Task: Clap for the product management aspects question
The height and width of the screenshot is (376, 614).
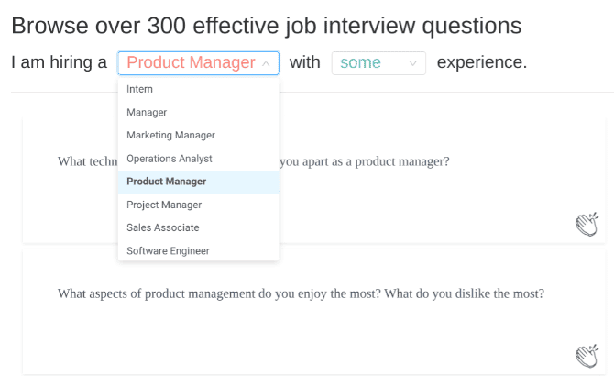Action: (587, 356)
